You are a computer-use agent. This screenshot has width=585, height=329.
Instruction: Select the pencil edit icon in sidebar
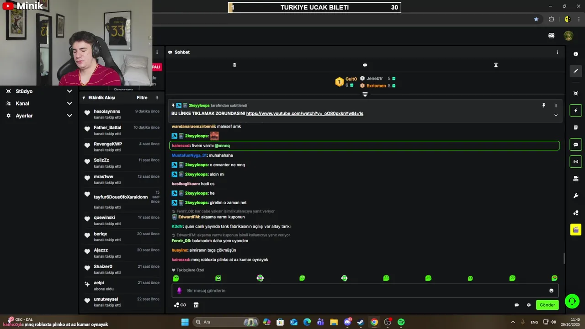tap(575, 71)
